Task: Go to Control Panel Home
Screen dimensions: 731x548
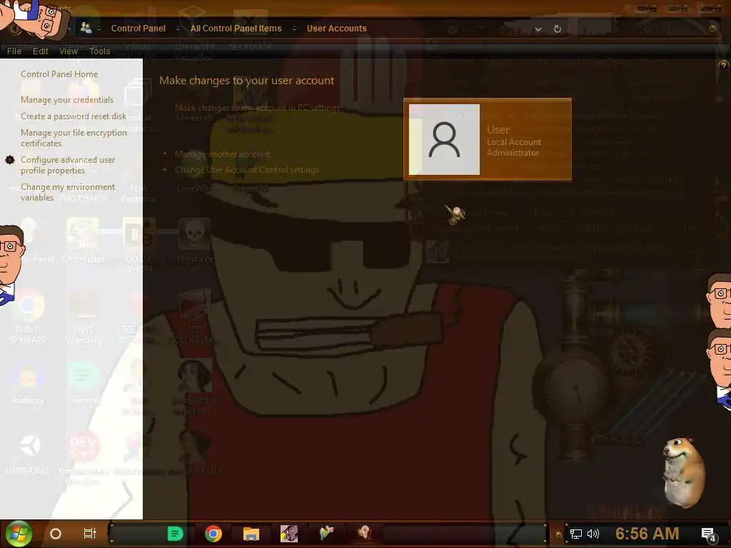Action: pyautogui.click(x=59, y=74)
